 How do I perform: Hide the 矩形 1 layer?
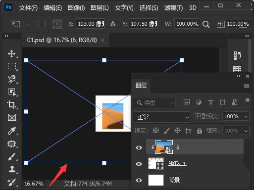(x=139, y=164)
